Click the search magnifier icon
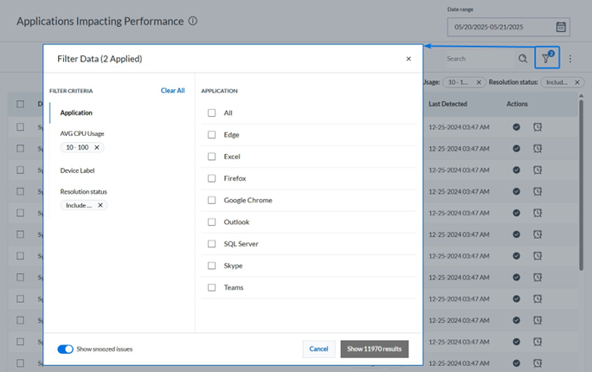This screenshot has height=372, width=592. point(523,59)
